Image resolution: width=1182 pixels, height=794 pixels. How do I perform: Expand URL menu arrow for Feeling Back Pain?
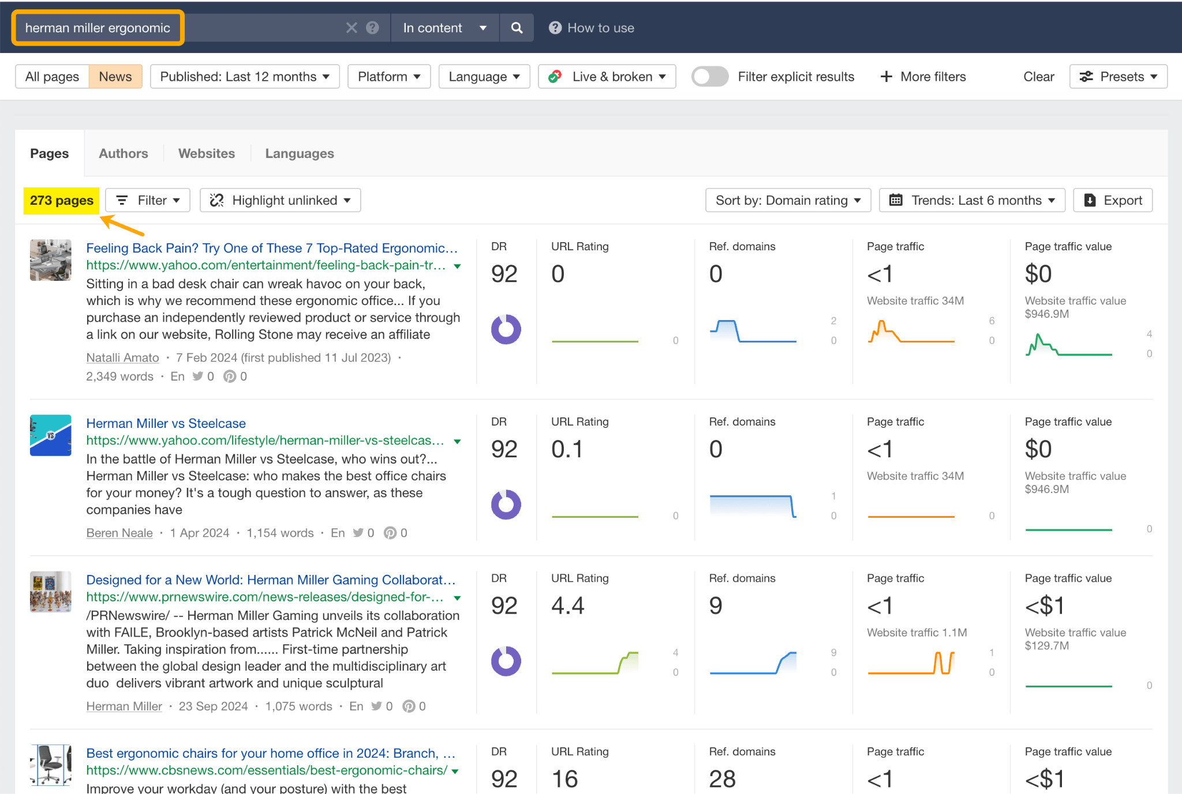click(x=457, y=266)
